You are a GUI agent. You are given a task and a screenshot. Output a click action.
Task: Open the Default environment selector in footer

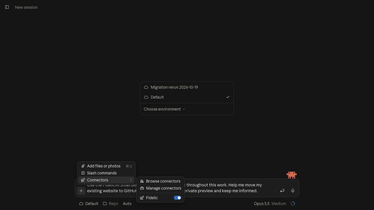[x=89, y=204]
